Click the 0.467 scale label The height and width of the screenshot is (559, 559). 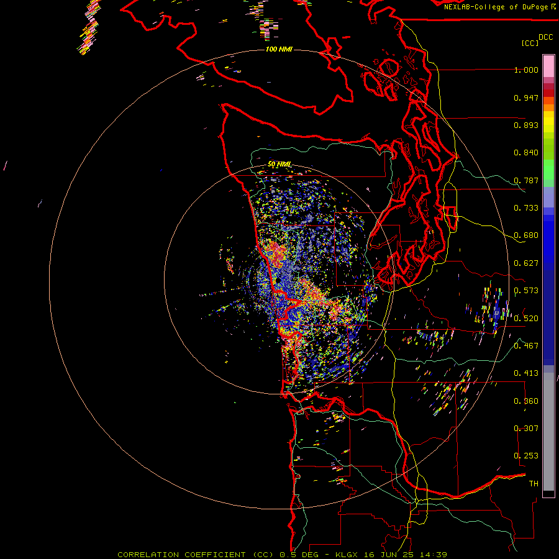pos(526,346)
